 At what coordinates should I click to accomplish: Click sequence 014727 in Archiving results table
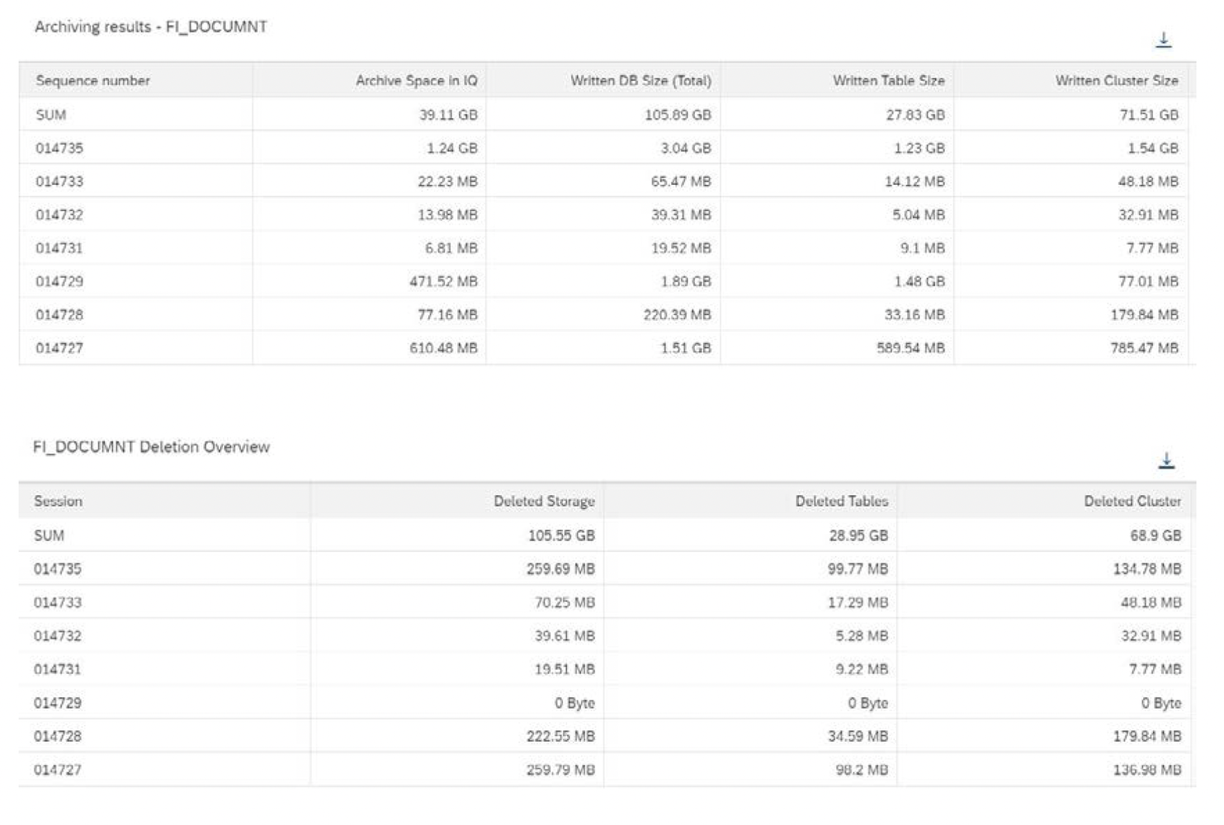click(59, 348)
